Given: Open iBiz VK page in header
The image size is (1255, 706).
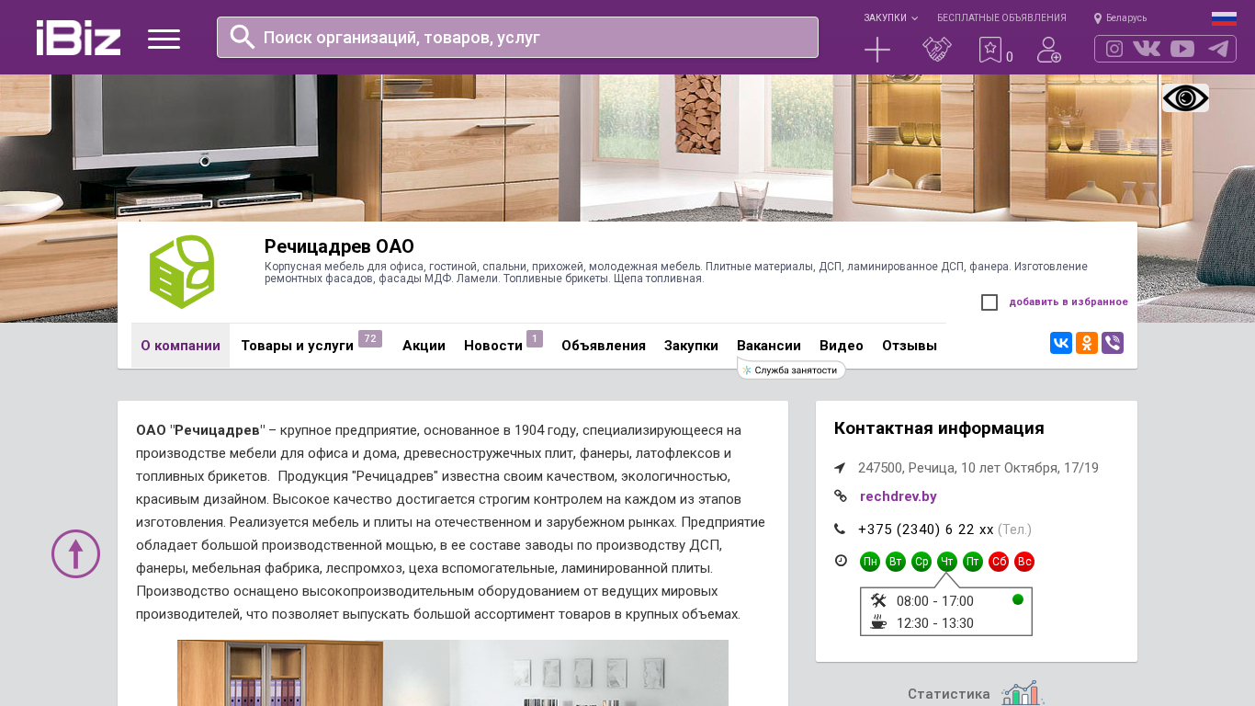Looking at the screenshot, I should click(x=1147, y=49).
